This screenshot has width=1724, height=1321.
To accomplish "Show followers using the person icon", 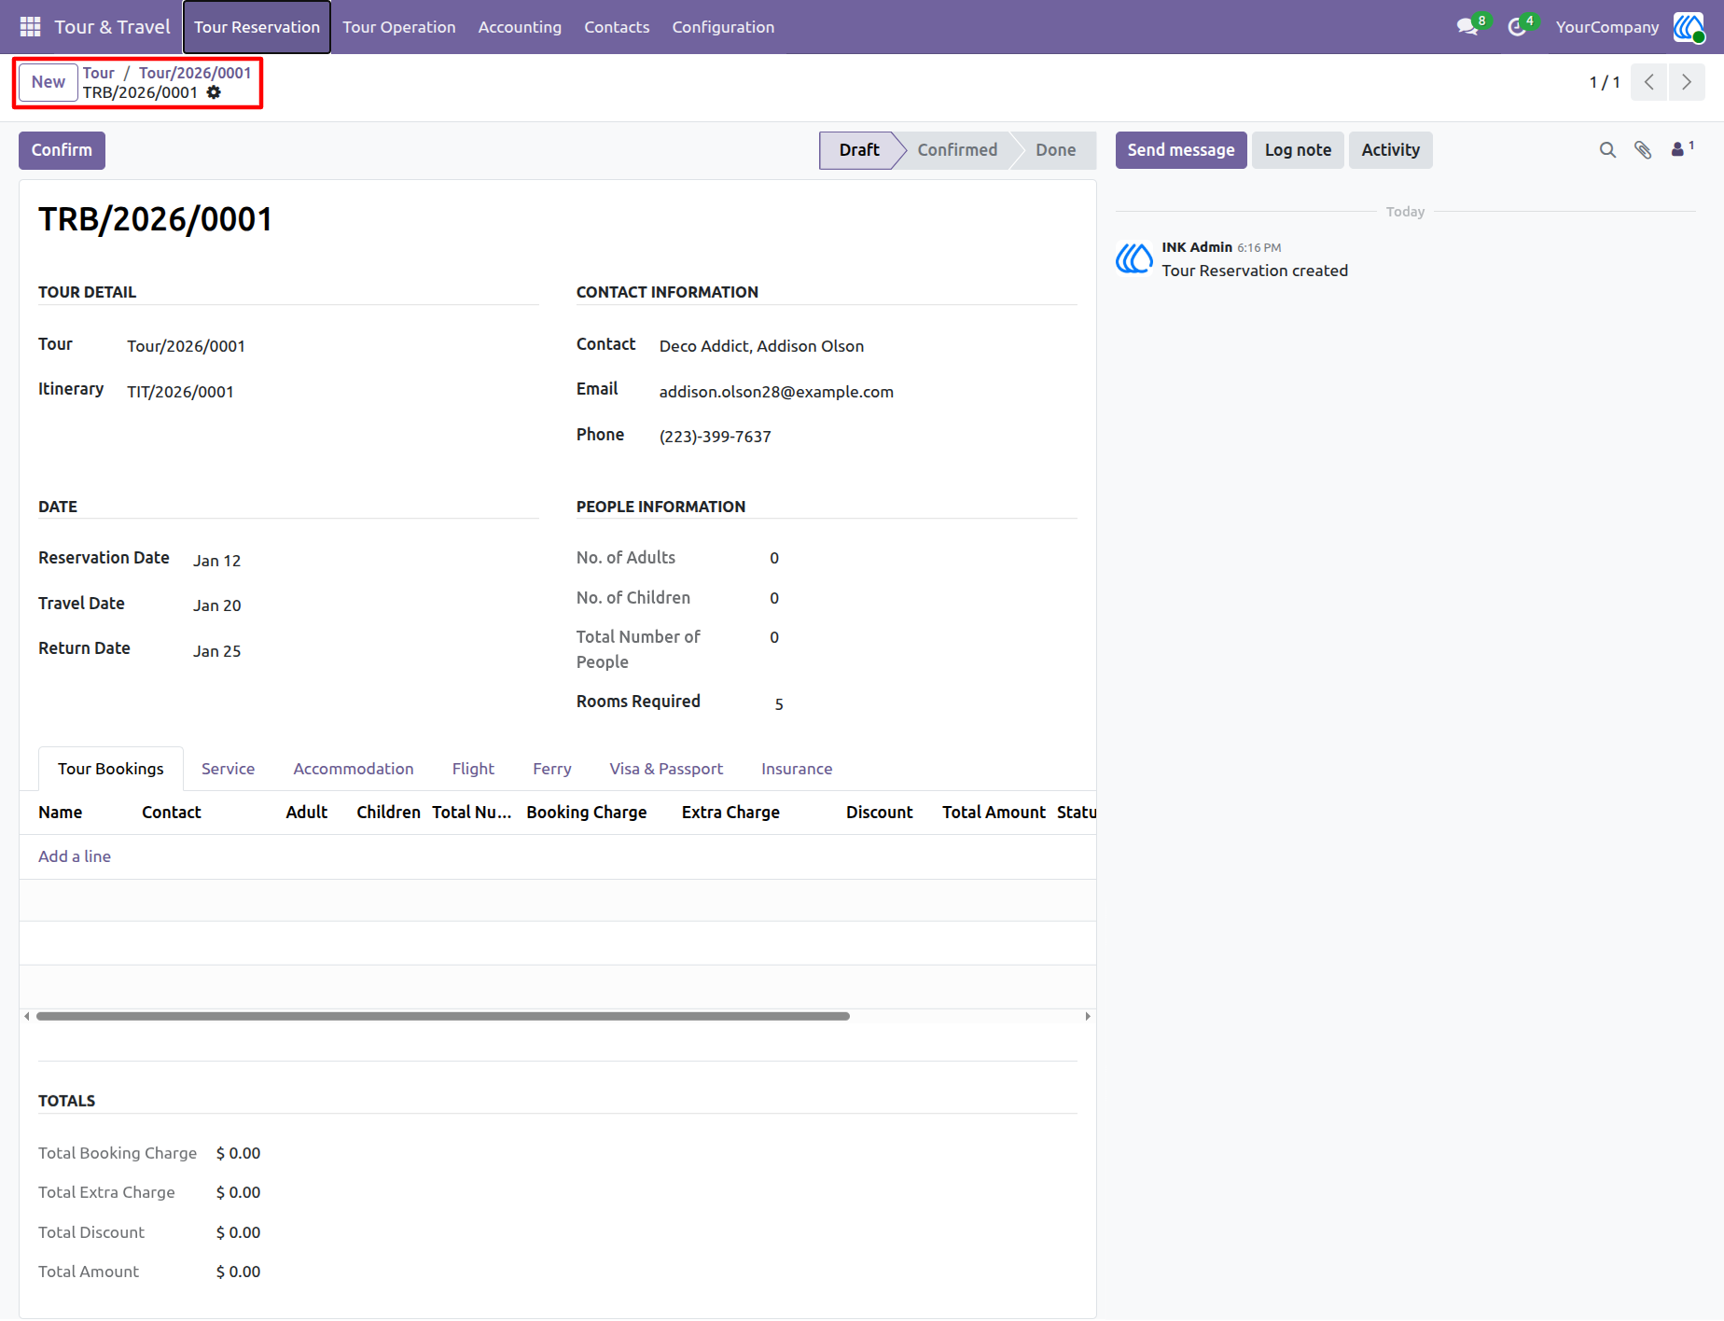I will point(1682,148).
